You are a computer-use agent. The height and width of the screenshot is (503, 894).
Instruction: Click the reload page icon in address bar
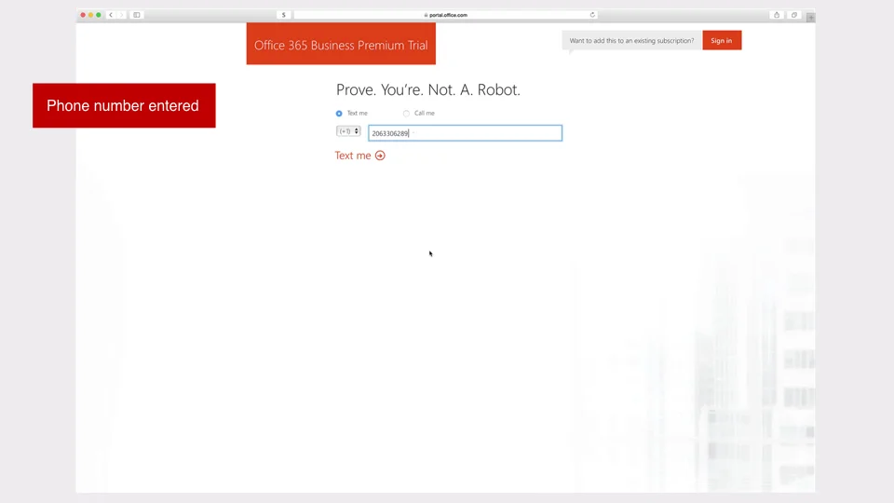592,15
